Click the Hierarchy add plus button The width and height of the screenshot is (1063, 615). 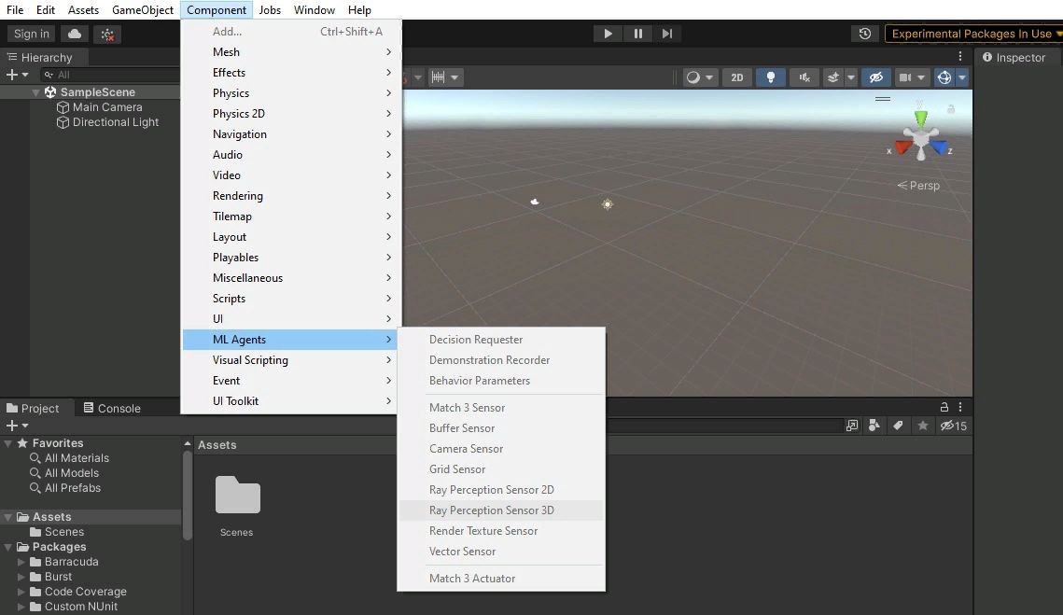click(x=16, y=75)
